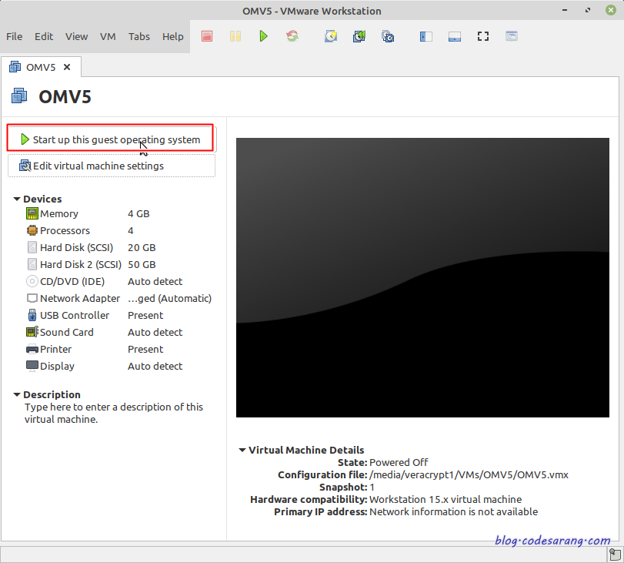This screenshot has width=624, height=563.
Task: Open the Tabs menu
Action: pyautogui.click(x=139, y=36)
